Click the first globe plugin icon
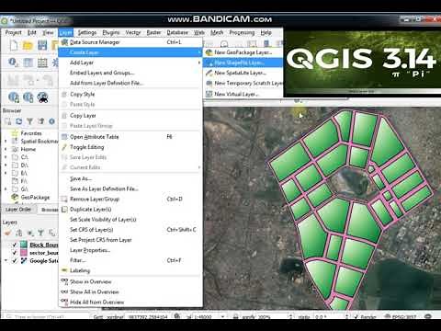The image size is (441, 331). (13, 97)
